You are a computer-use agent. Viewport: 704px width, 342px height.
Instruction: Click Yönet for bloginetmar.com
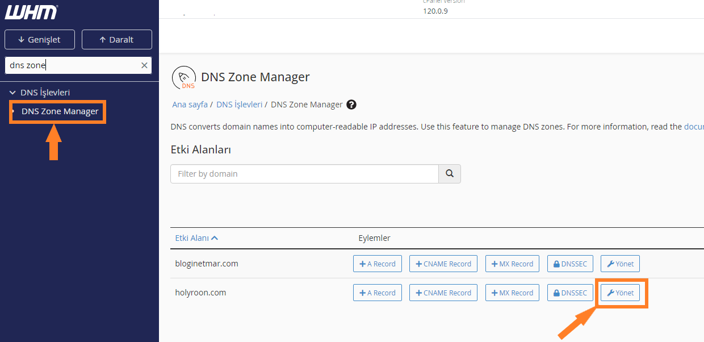click(620, 264)
